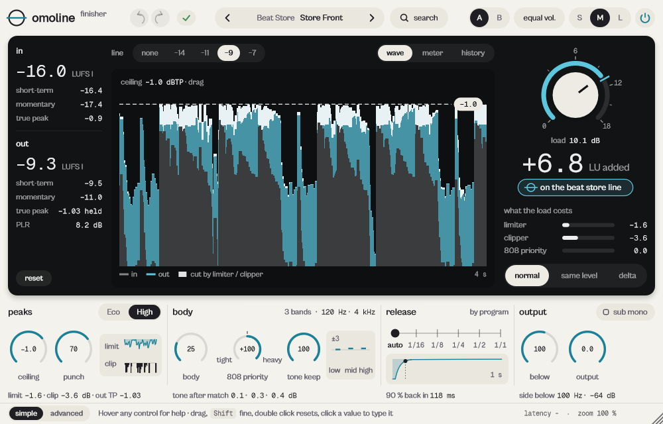Click the -1.0 ceiling handle on the waveform
The width and height of the screenshot is (663, 424).
(x=468, y=104)
